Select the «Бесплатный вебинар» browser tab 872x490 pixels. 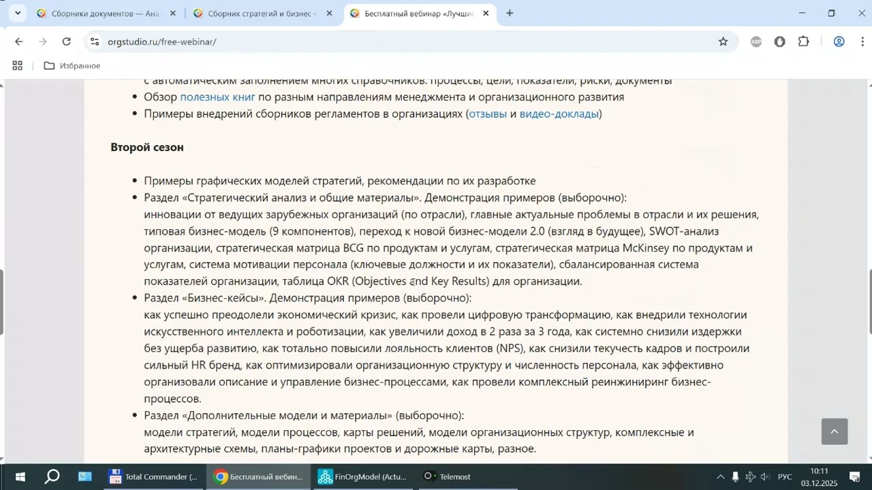[x=419, y=13]
